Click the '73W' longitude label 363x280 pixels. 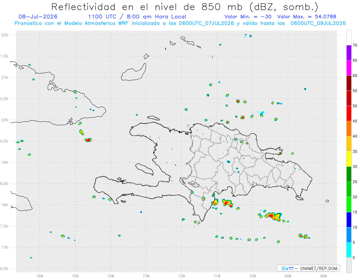coord(146,275)
